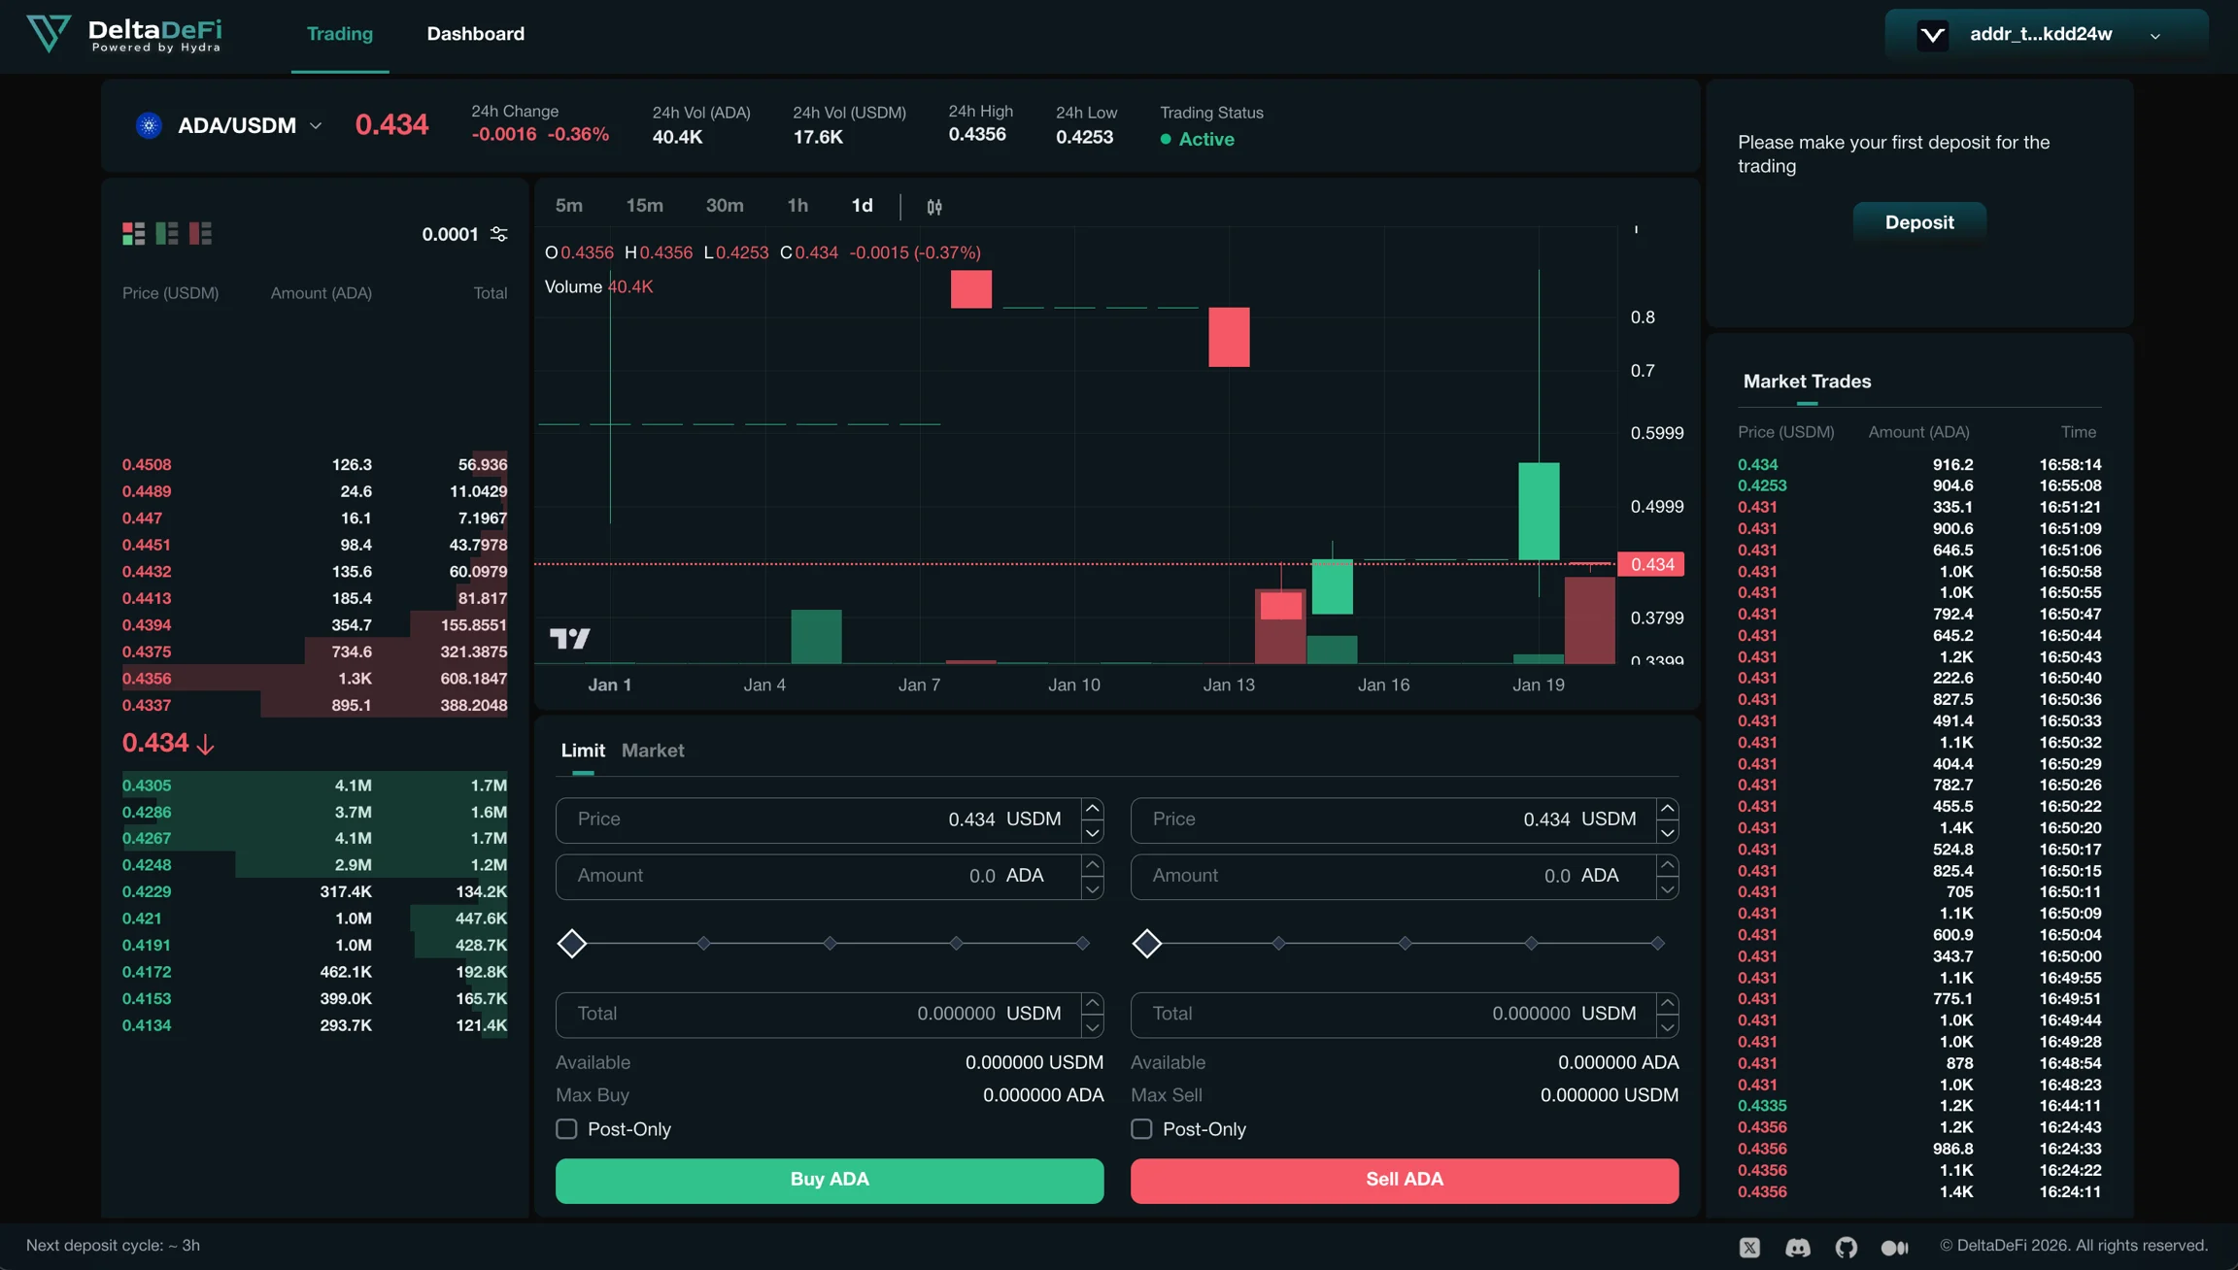The image size is (2238, 1270).
Task: Show sell-orders-only orderbook view icon
Action: (x=200, y=233)
